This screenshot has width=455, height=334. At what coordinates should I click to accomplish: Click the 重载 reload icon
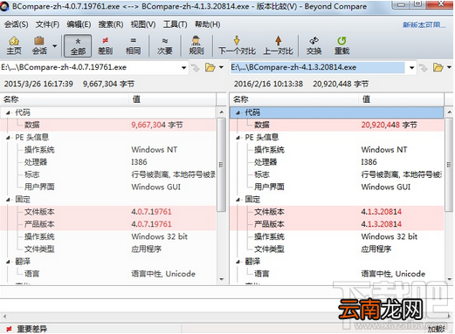tap(341, 45)
